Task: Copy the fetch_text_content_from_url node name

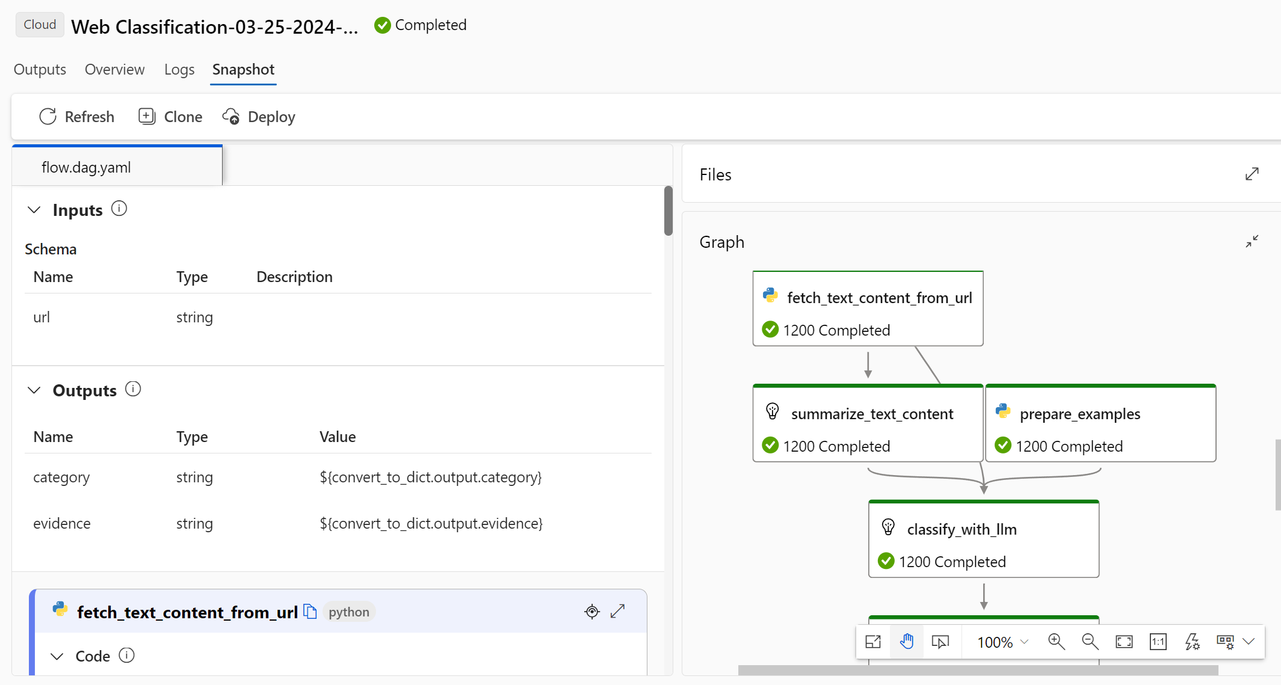Action: tap(310, 612)
